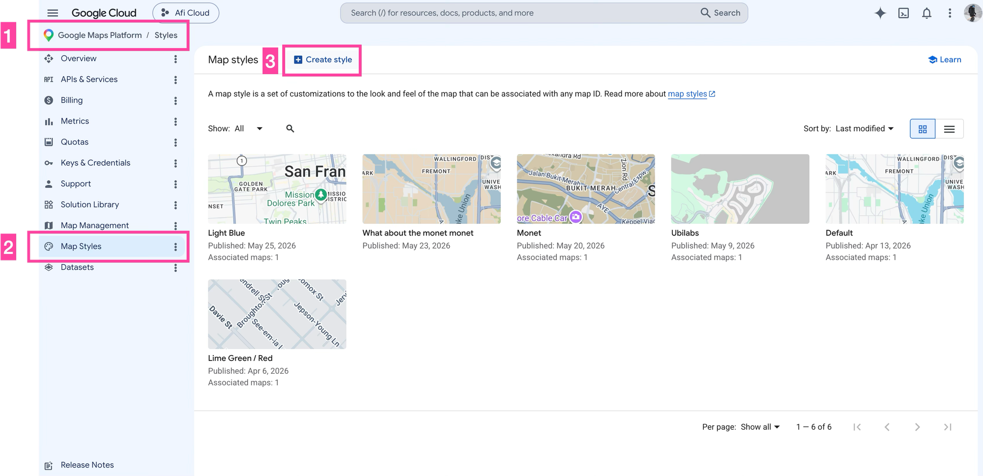Select APIs & Services in sidebar
The width and height of the screenshot is (983, 476).
coord(89,79)
